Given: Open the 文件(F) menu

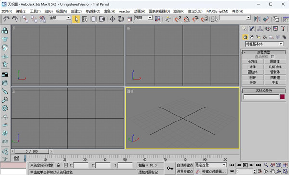Looking at the screenshot, I should (x=7, y=11).
